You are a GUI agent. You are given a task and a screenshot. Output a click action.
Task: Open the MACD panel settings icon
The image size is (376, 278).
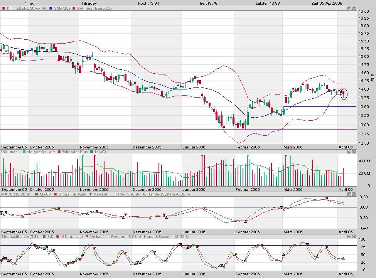tap(349, 195)
